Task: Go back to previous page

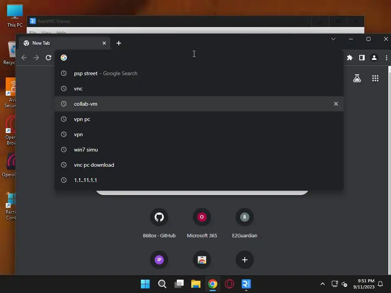Action: [x=24, y=58]
